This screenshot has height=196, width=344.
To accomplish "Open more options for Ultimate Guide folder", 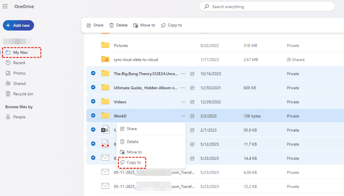I will tap(183, 88).
